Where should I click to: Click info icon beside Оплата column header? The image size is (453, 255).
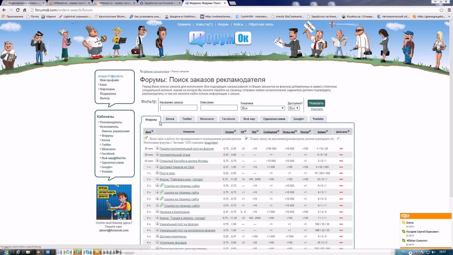235,131
